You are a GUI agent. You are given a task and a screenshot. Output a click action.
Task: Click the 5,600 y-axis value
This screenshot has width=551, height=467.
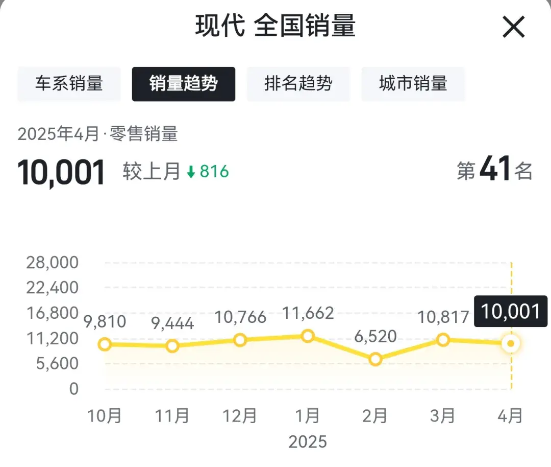57,364
